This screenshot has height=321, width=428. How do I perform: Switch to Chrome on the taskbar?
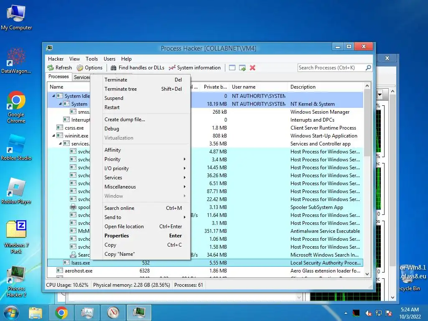point(61,313)
